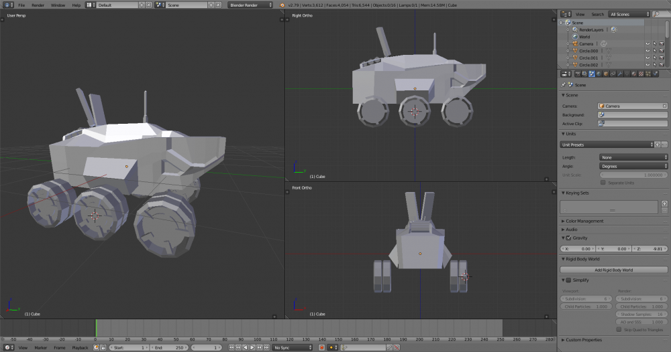The image size is (671, 352).
Task: Add a new scene with plus button
Action: [211, 5]
